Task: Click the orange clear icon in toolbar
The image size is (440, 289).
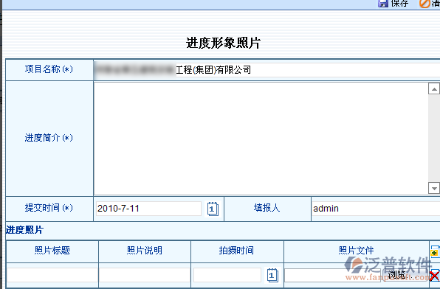Action: (424, 4)
